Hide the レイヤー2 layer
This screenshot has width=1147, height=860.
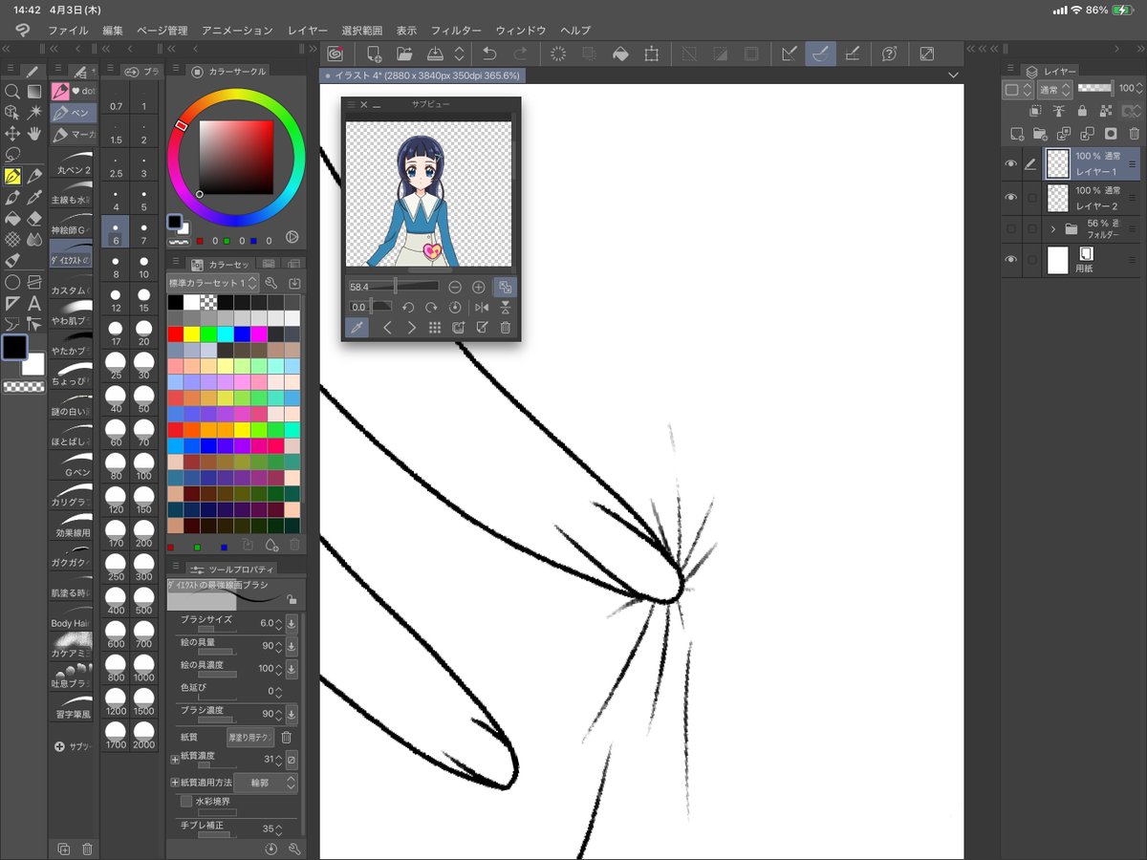tap(1012, 196)
